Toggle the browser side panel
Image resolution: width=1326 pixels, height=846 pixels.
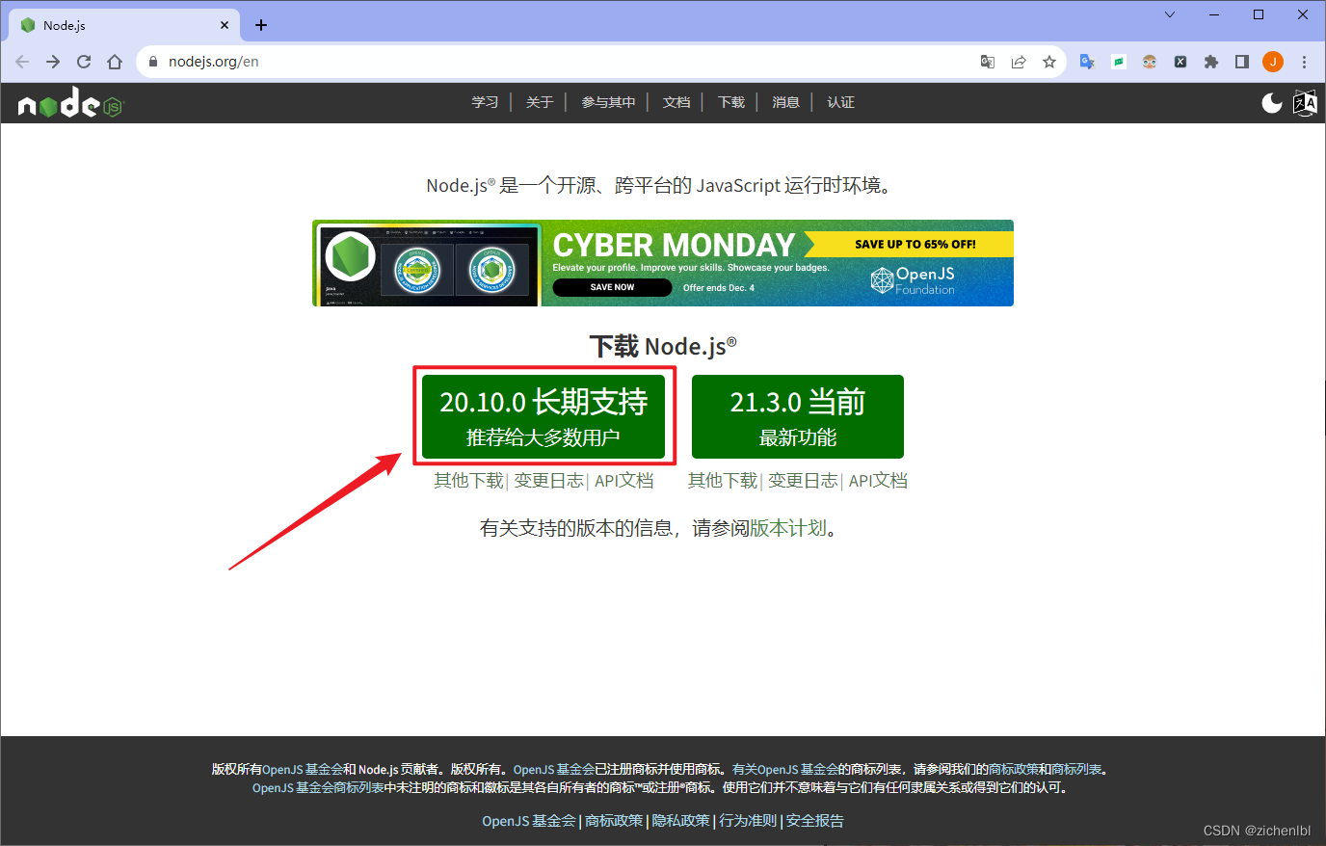1242,62
